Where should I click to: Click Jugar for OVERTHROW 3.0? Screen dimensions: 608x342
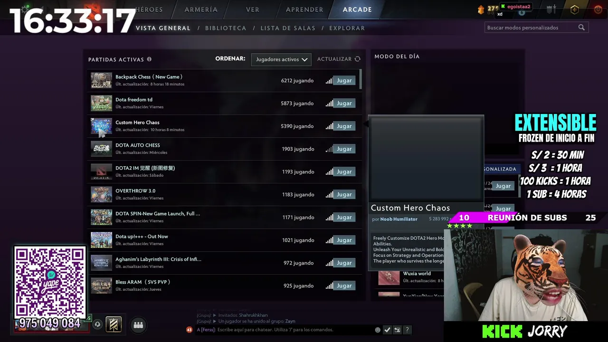pyautogui.click(x=344, y=194)
